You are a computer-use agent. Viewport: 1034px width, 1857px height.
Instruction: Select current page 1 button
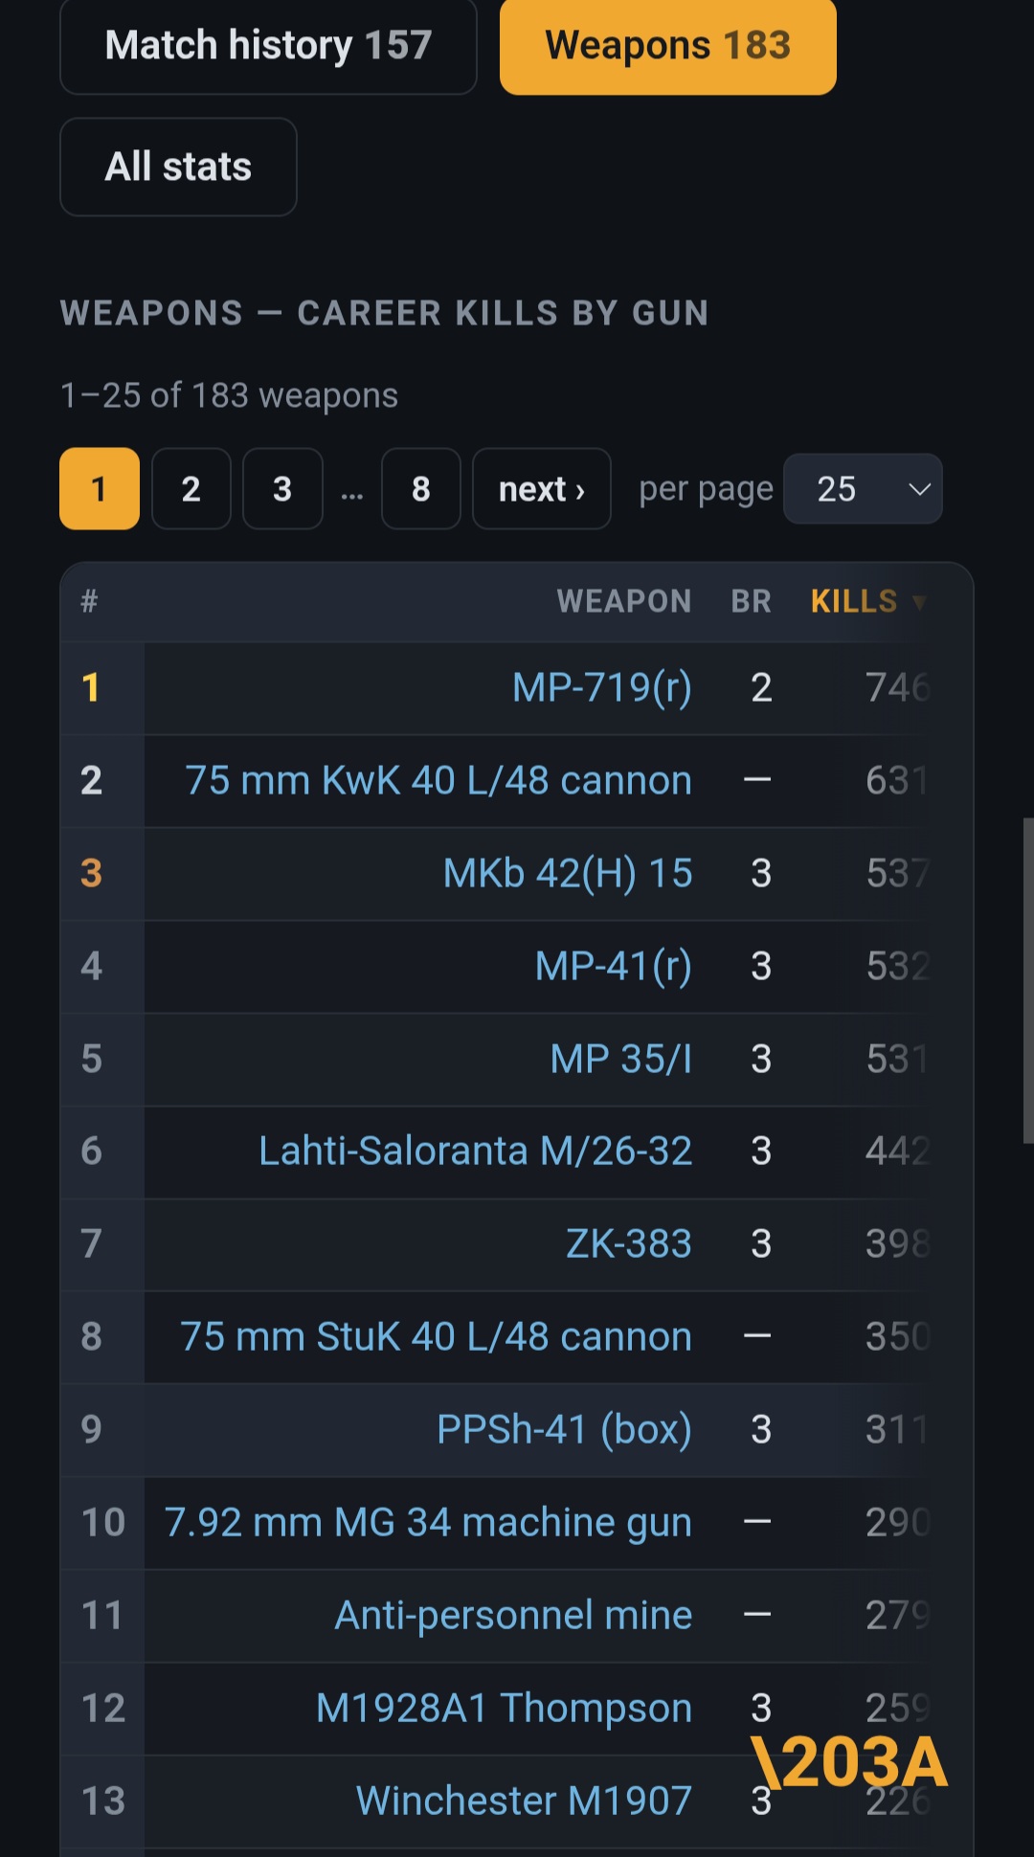click(x=100, y=489)
